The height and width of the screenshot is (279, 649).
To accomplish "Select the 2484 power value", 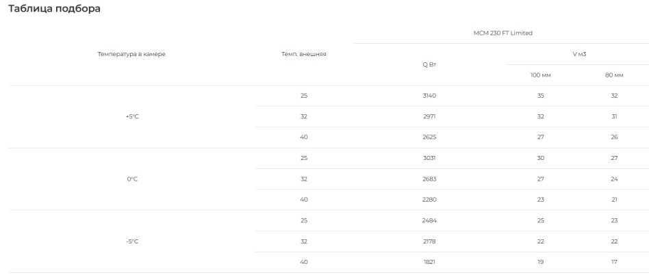I will [429, 220].
